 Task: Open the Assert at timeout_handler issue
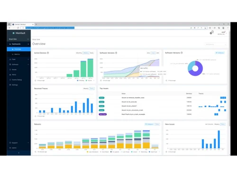tap(133, 98)
